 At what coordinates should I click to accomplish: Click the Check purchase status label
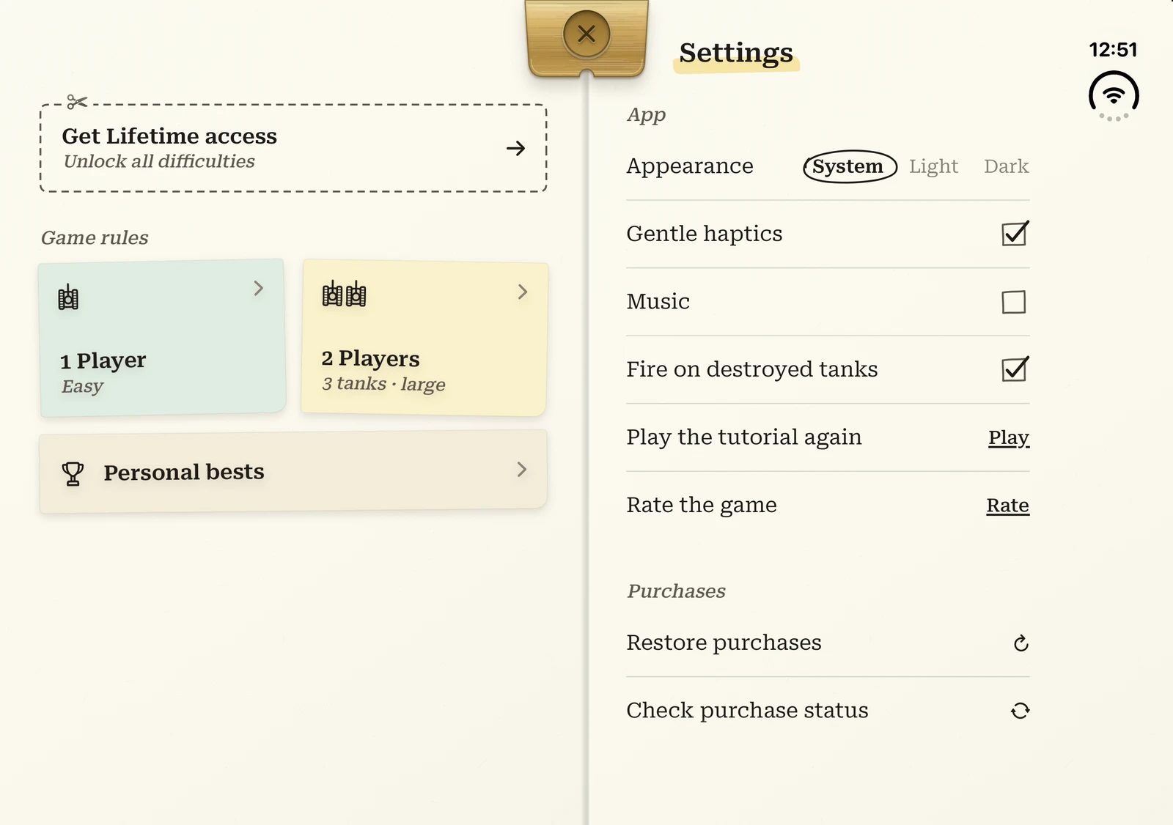point(748,710)
